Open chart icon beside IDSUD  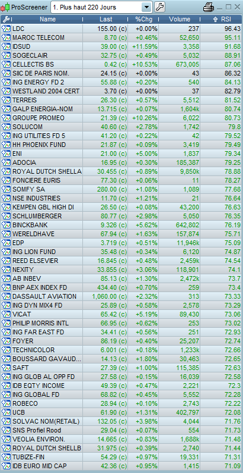click(x=6, y=47)
